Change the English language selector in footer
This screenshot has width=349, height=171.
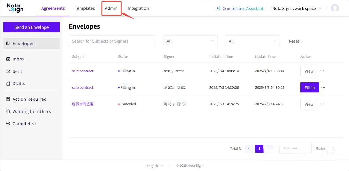pyautogui.click(x=155, y=166)
